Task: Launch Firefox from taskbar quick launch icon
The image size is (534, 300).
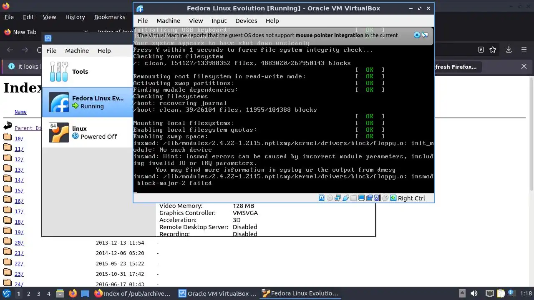Action: pyautogui.click(x=73, y=293)
